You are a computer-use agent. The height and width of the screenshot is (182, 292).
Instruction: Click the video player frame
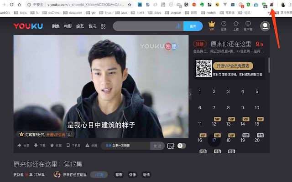pyautogui.click(x=101, y=86)
